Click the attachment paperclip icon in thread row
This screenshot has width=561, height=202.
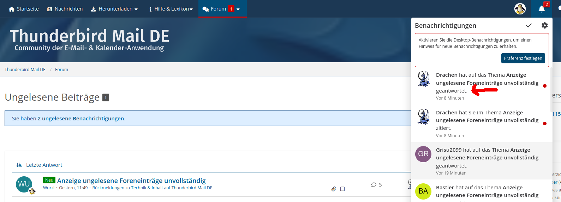333,189
